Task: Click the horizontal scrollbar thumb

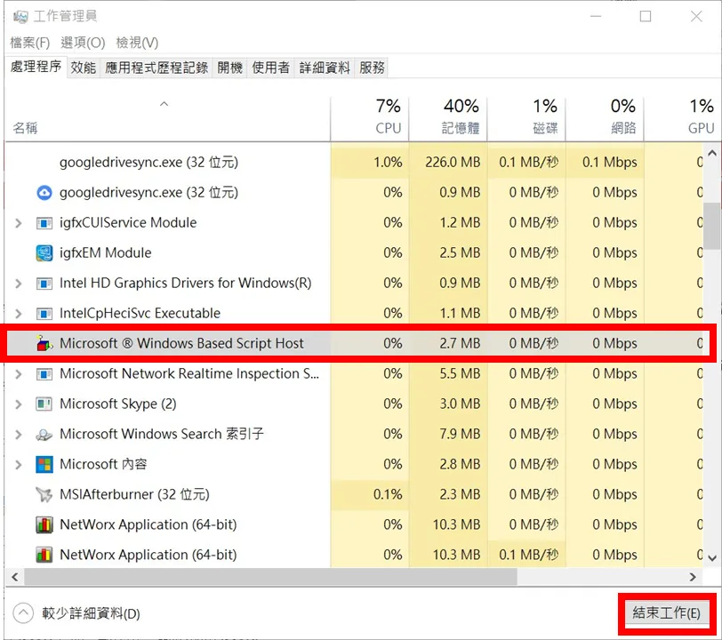Action: tap(270, 577)
